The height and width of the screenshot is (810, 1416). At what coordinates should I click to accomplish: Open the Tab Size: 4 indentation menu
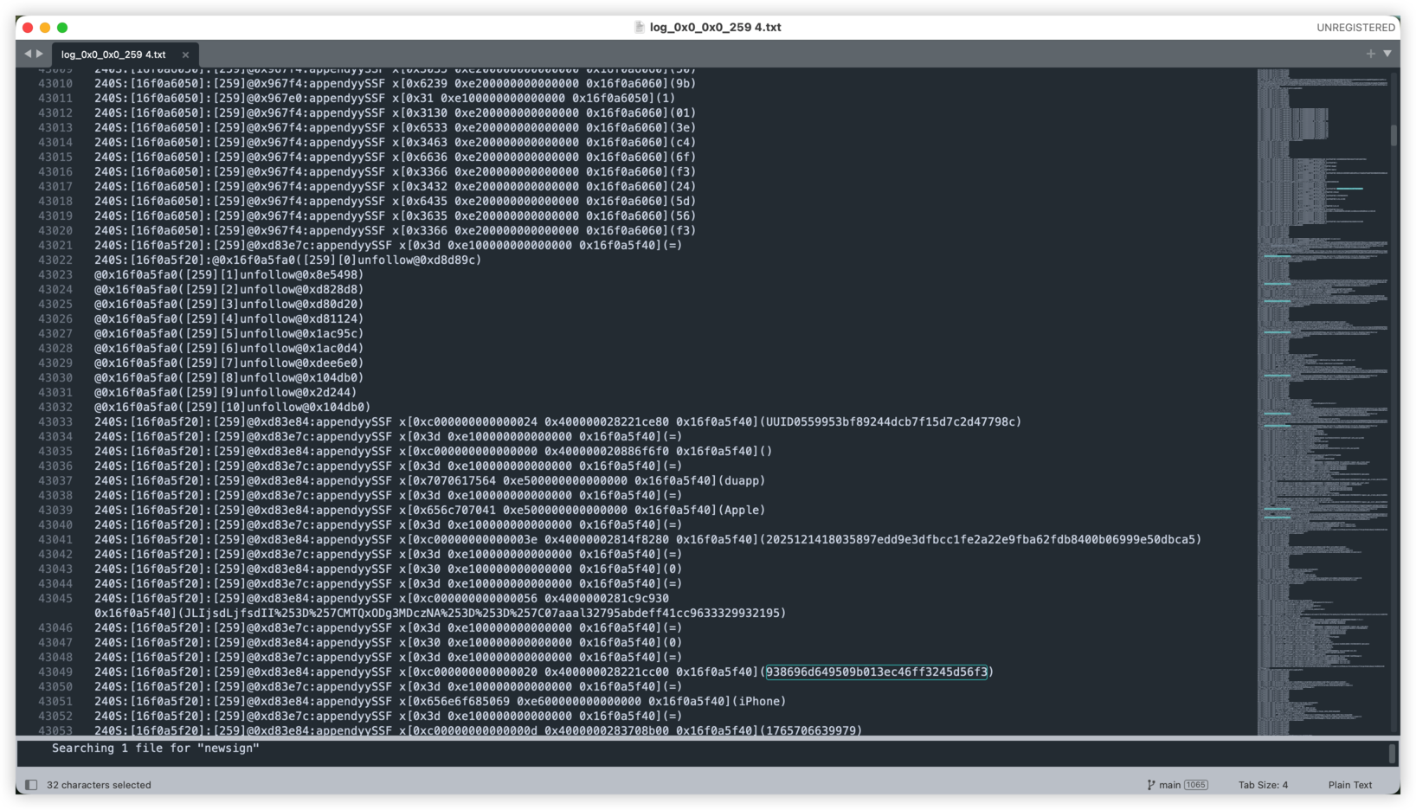pos(1262,785)
